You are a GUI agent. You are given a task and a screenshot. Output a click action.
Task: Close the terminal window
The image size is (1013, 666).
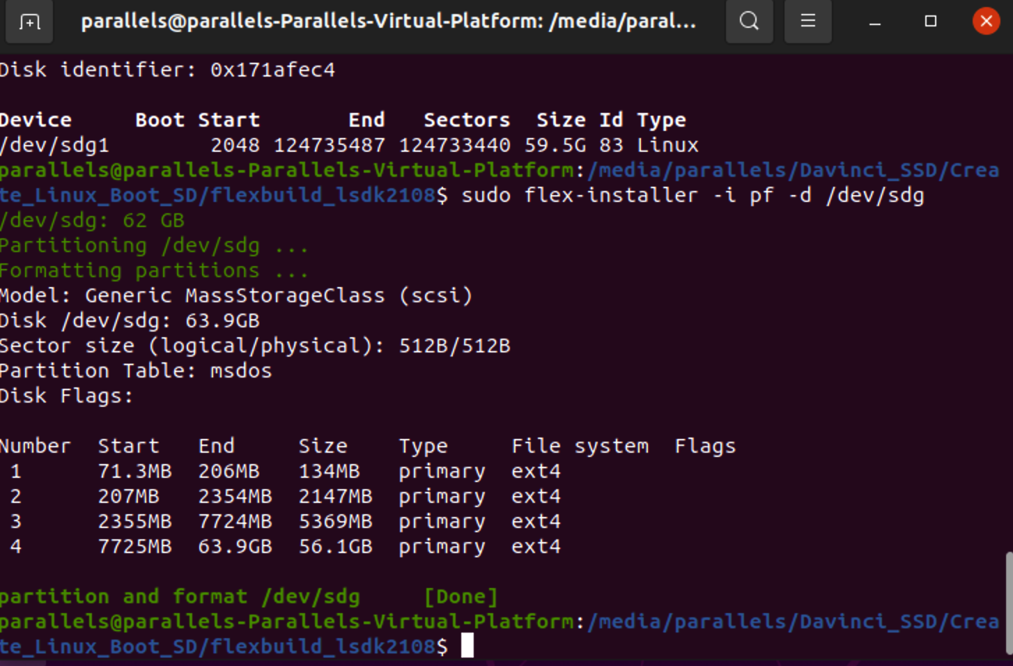point(986,22)
